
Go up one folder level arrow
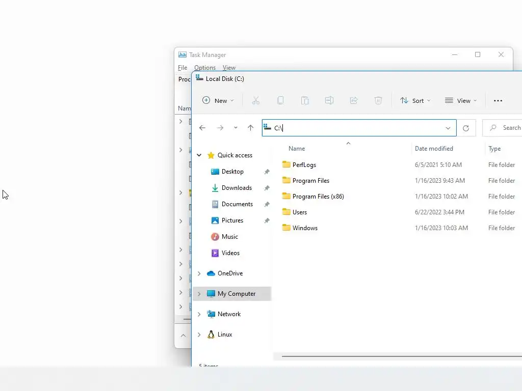pyautogui.click(x=250, y=128)
